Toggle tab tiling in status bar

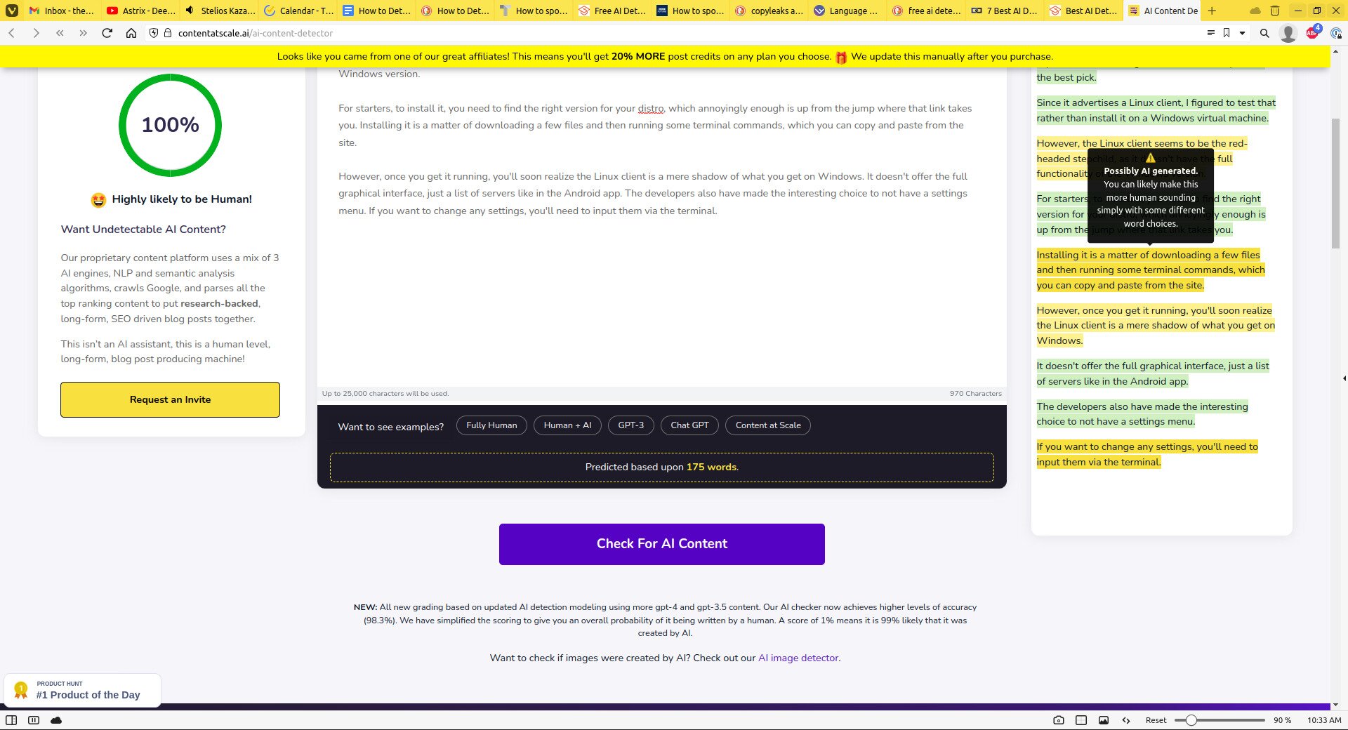click(x=1081, y=720)
